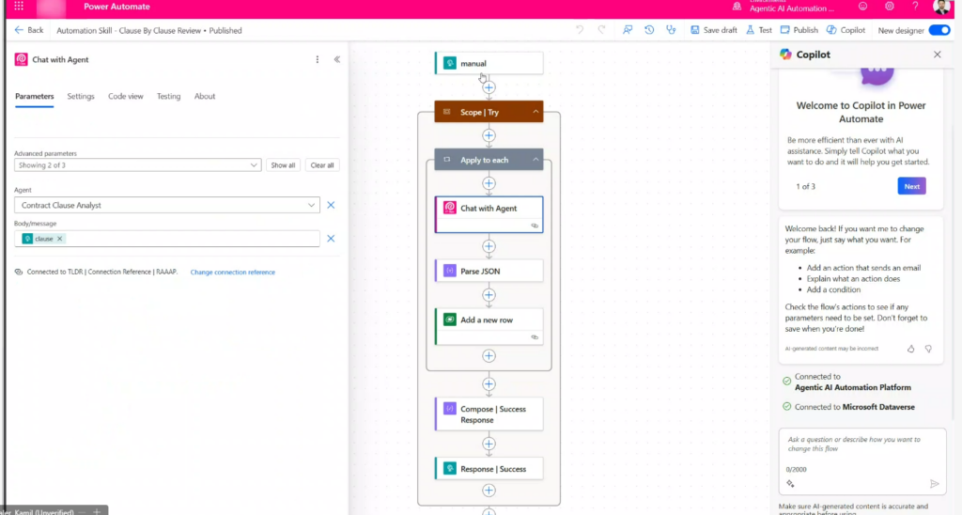Select the manual trigger card

pyautogui.click(x=489, y=63)
